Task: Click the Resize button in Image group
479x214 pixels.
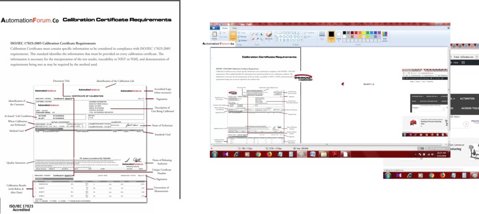Action: tap(243, 36)
